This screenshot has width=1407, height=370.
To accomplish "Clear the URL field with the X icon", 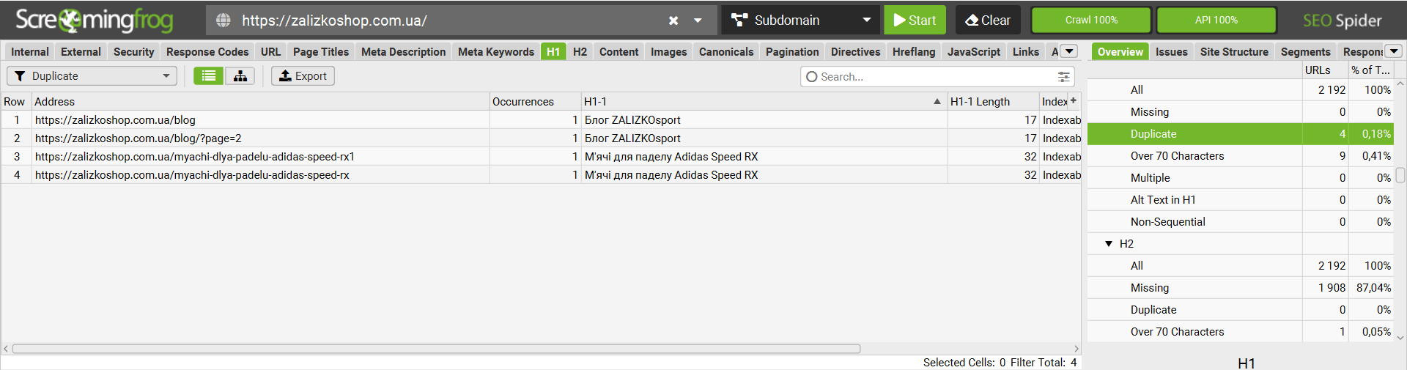I will 673,21.
